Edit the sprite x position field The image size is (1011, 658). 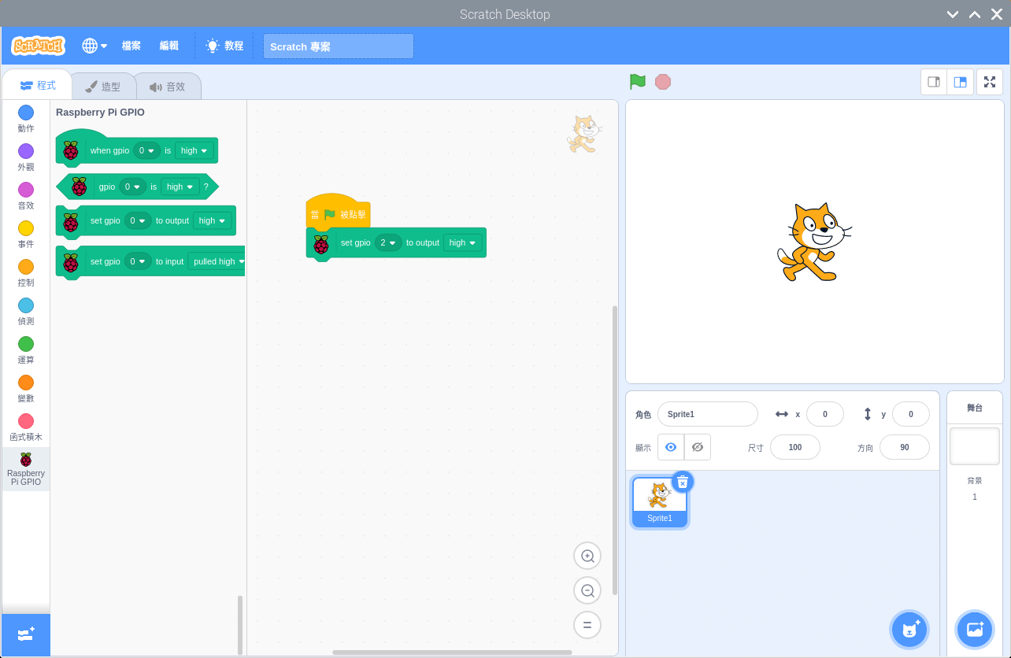click(x=825, y=414)
